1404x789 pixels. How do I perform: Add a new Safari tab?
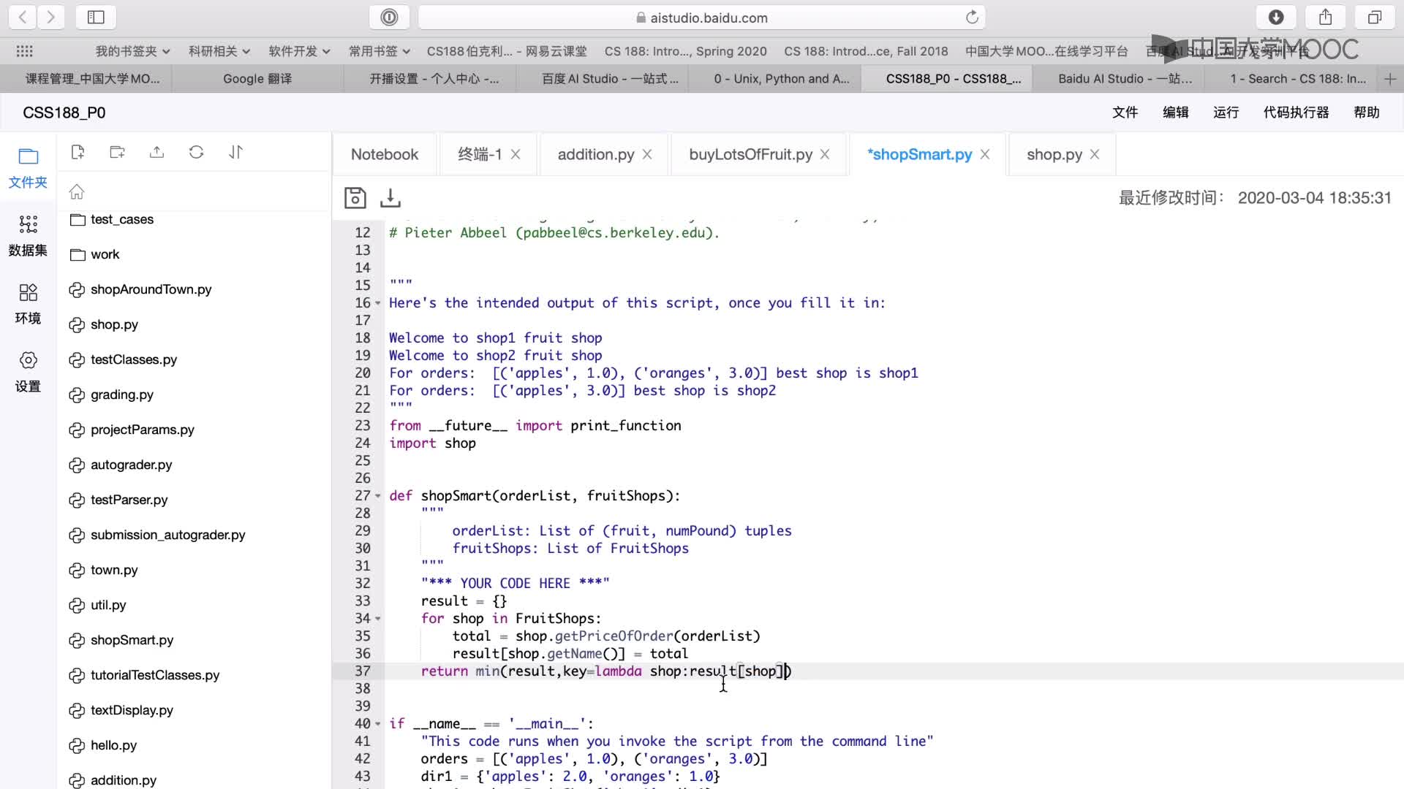1390,78
